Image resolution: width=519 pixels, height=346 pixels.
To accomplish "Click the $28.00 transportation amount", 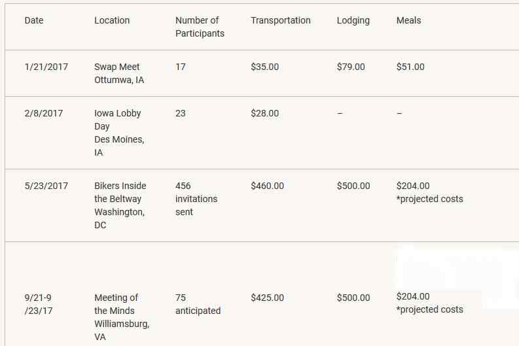I will pos(265,113).
